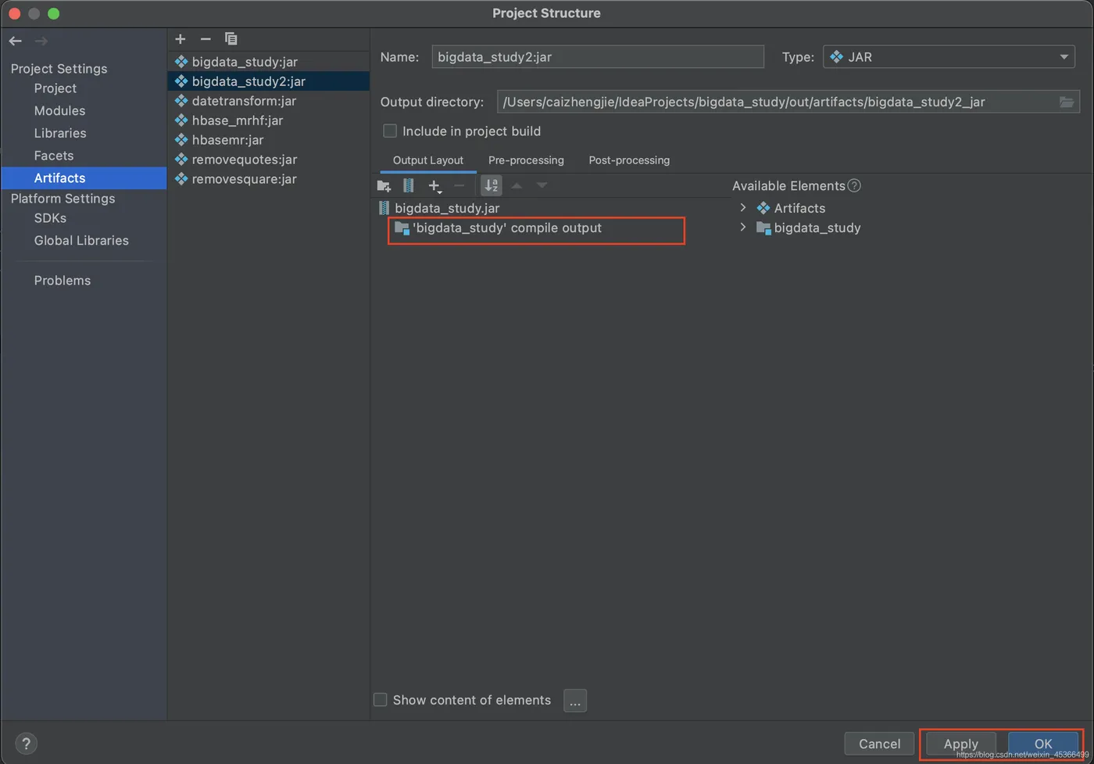Open SDKs under Platform Settings
The width and height of the screenshot is (1094, 764).
(50, 218)
